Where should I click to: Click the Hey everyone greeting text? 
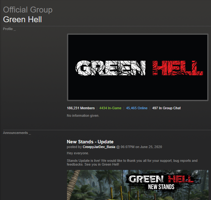click(x=78, y=153)
